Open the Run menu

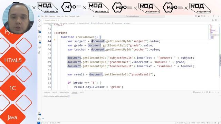click(x=66, y=16)
